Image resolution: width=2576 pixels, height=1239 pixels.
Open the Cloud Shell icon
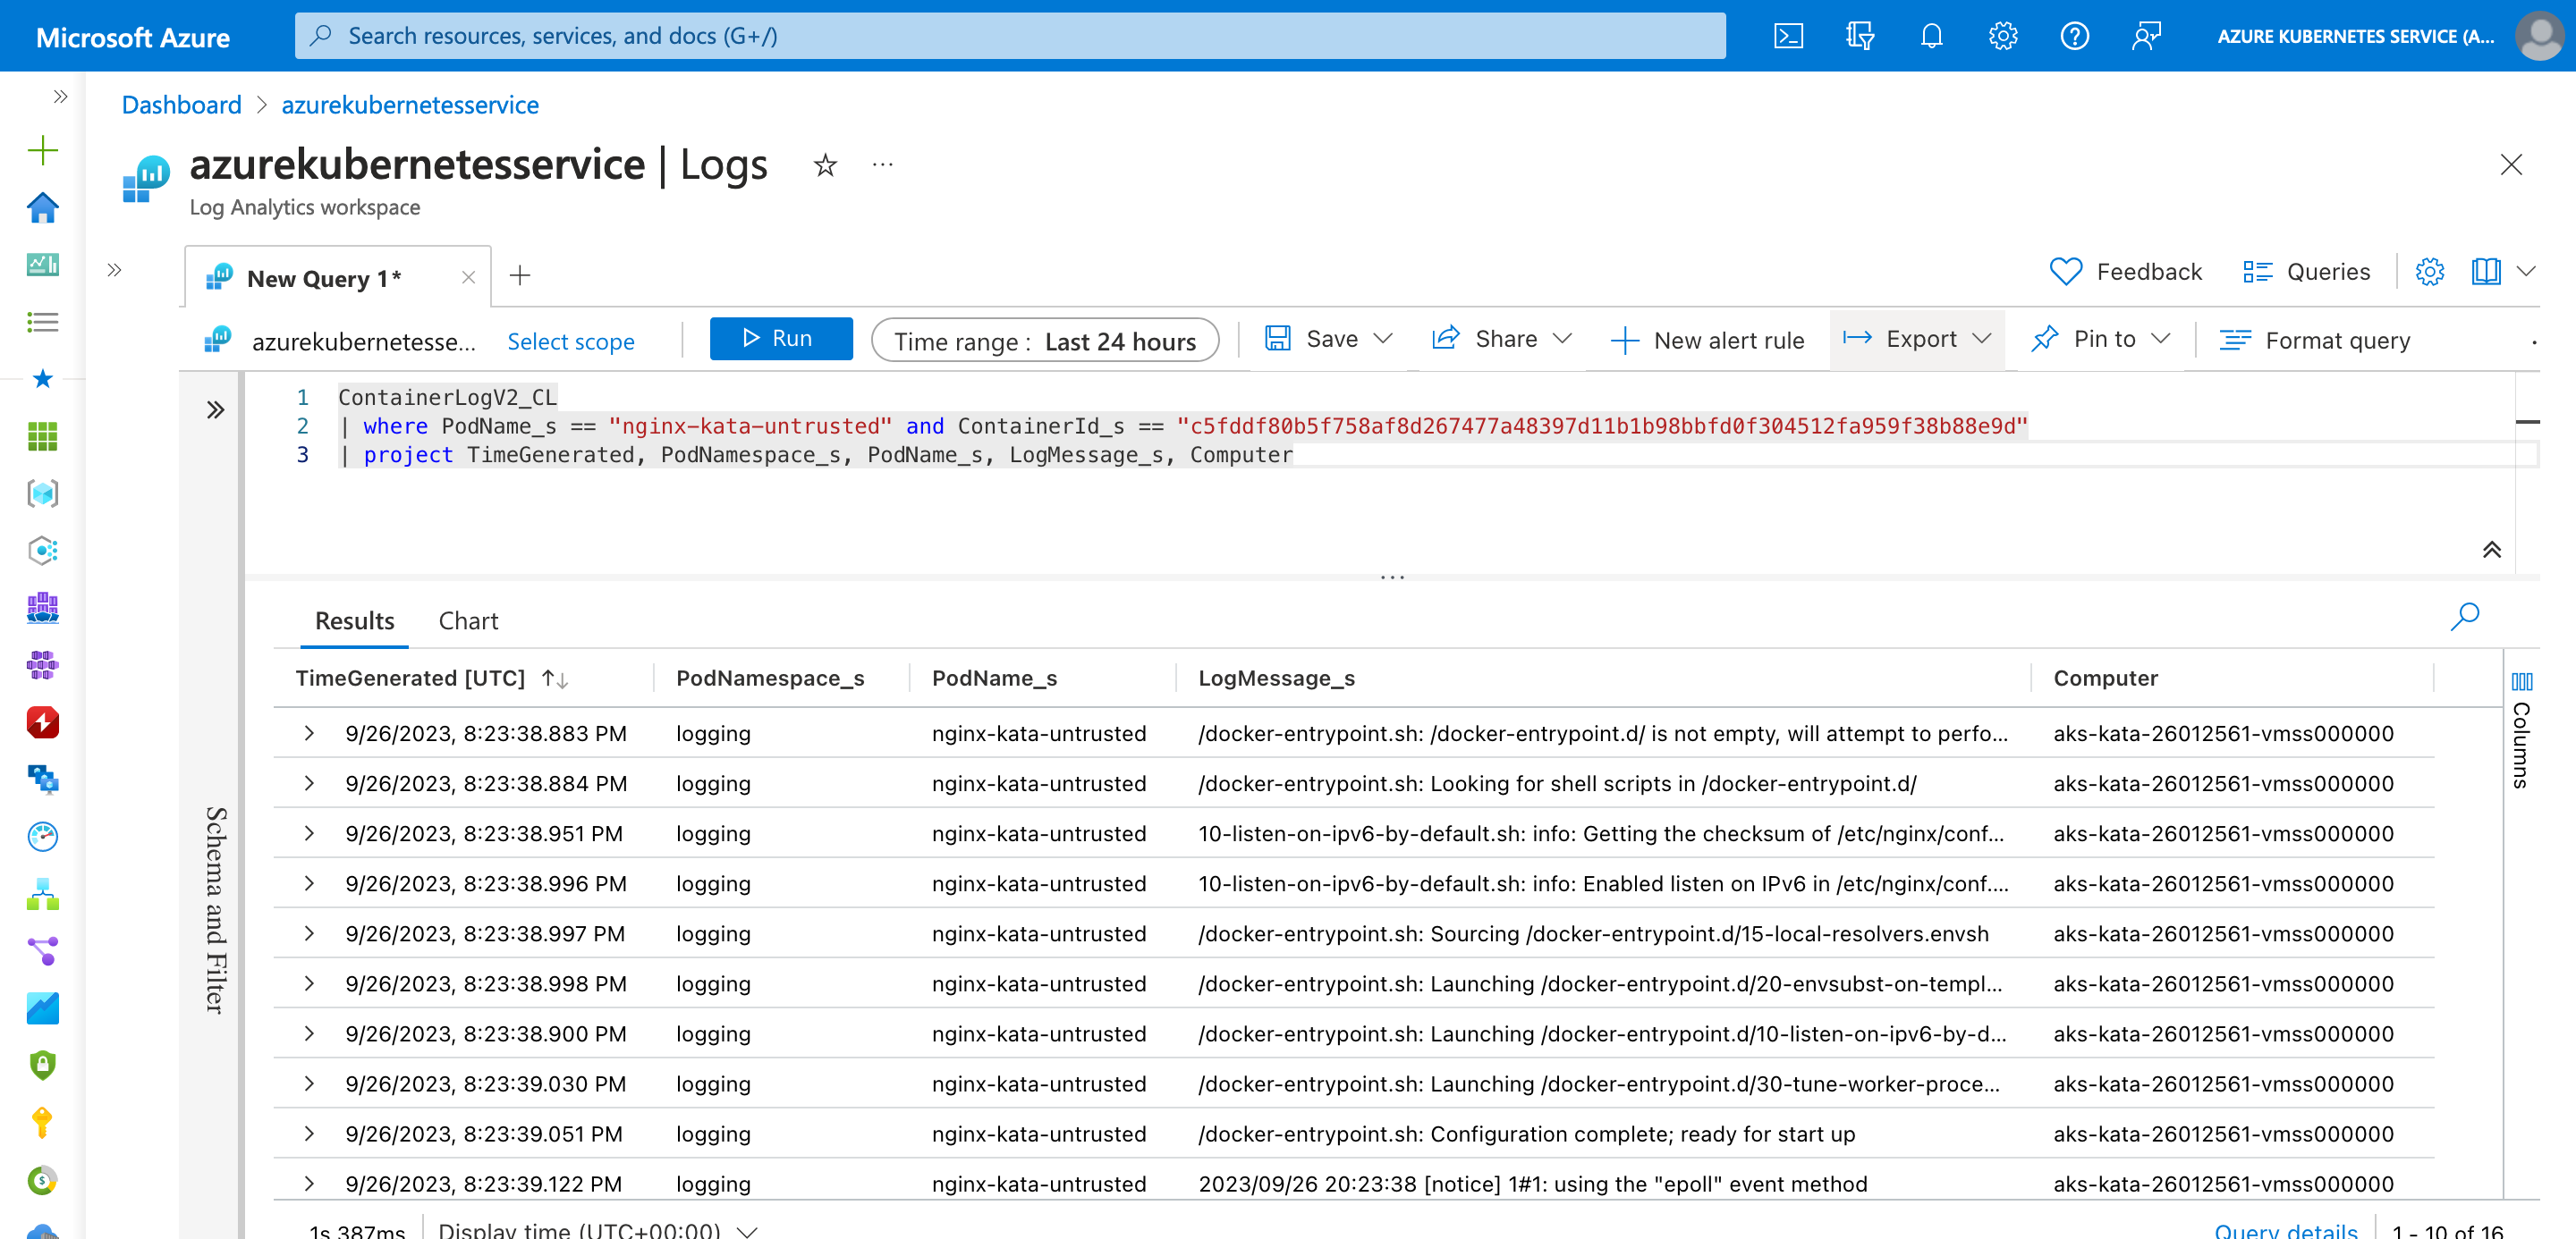tap(1788, 37)
